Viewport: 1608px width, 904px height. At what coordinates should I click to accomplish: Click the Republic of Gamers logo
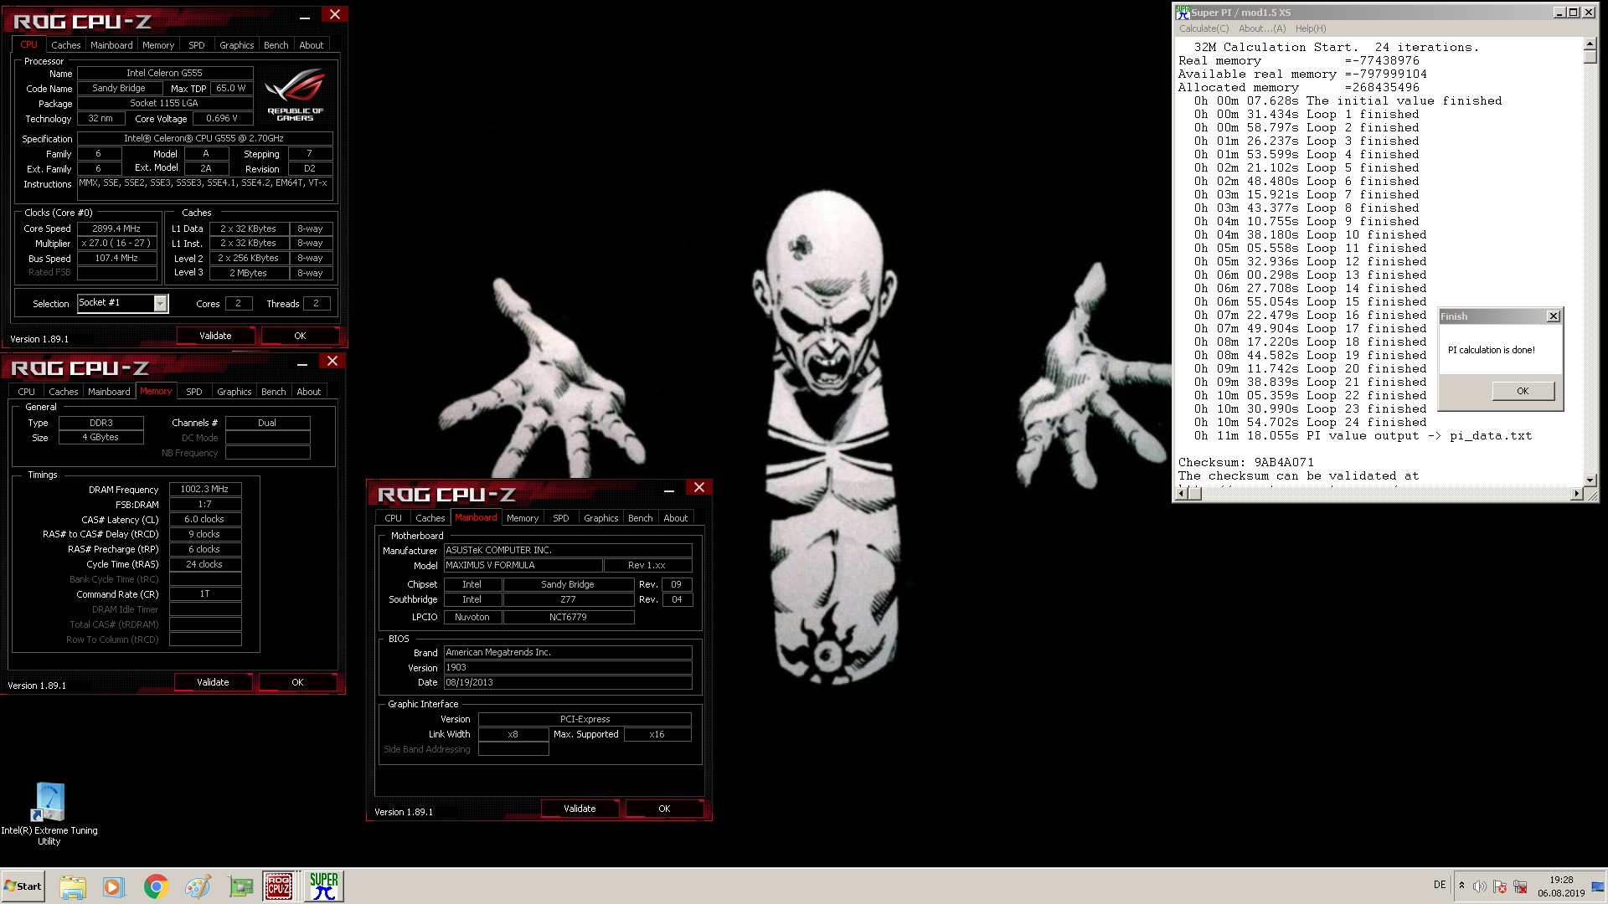click(x=295, y=95)
